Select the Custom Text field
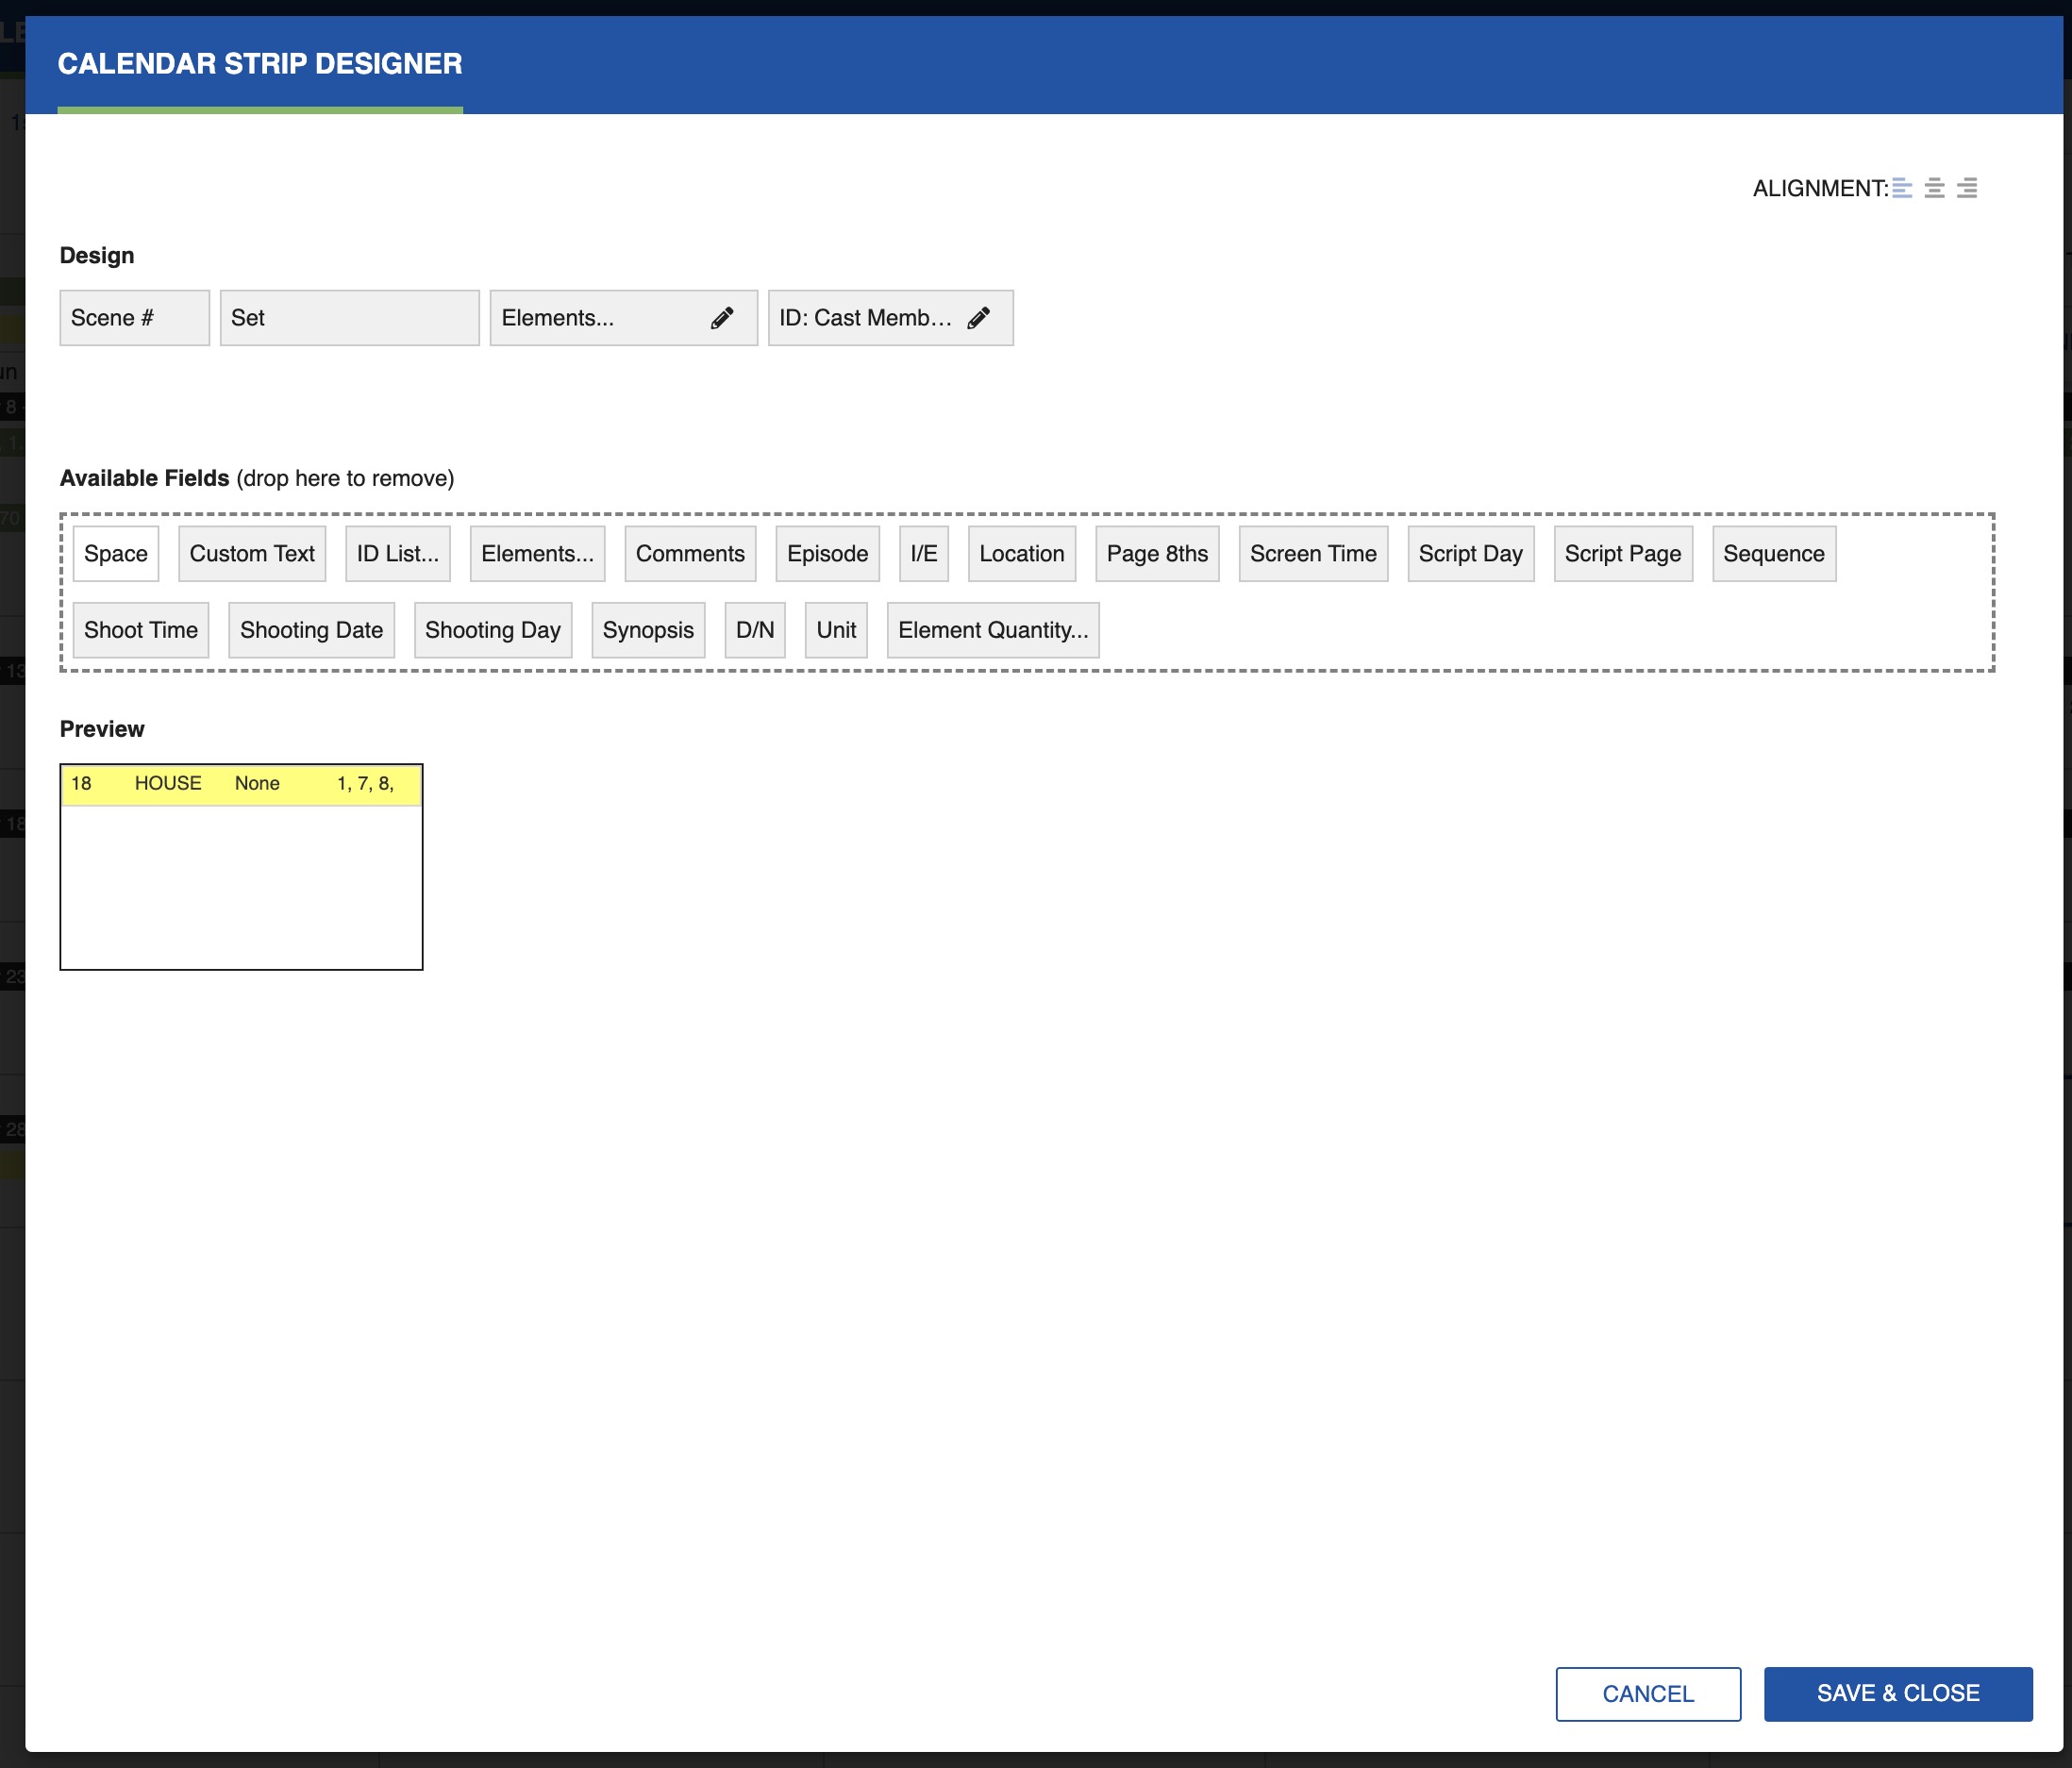The image size is (2072, 1768). pos(252,554)
